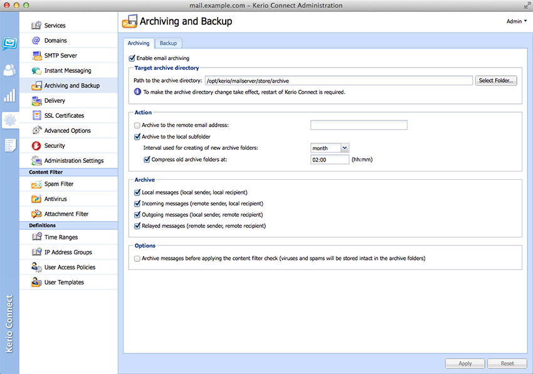Screen dimensions: 533x374
Task: Click the Archiving and Backup sidebar icon
Action: pos(36,86)
